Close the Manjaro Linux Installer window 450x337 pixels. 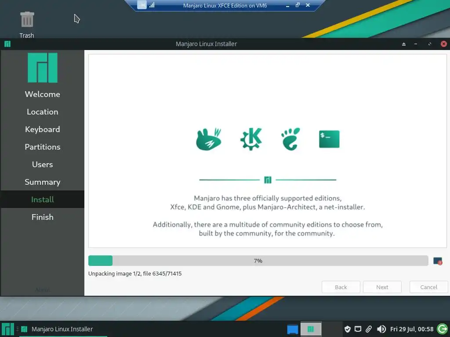click(x=444, y=44)
